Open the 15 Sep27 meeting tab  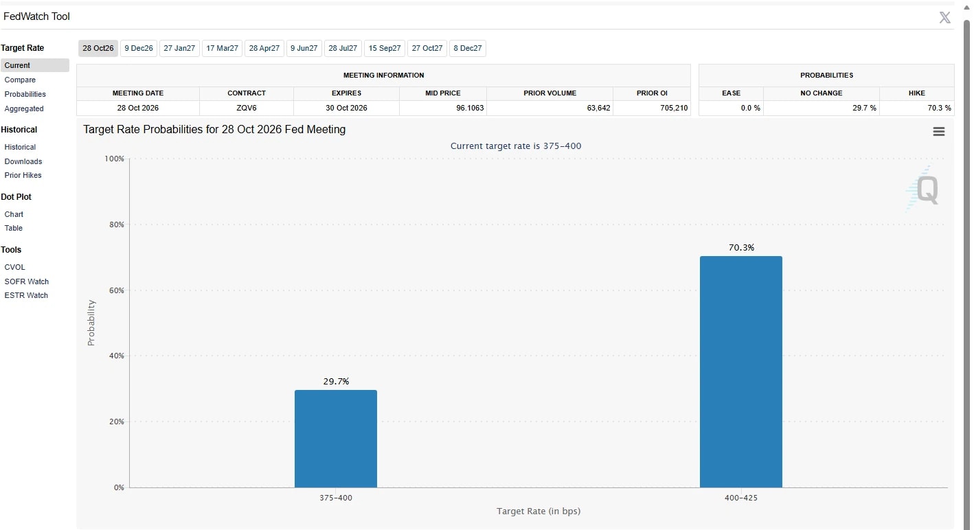(385, 48)
